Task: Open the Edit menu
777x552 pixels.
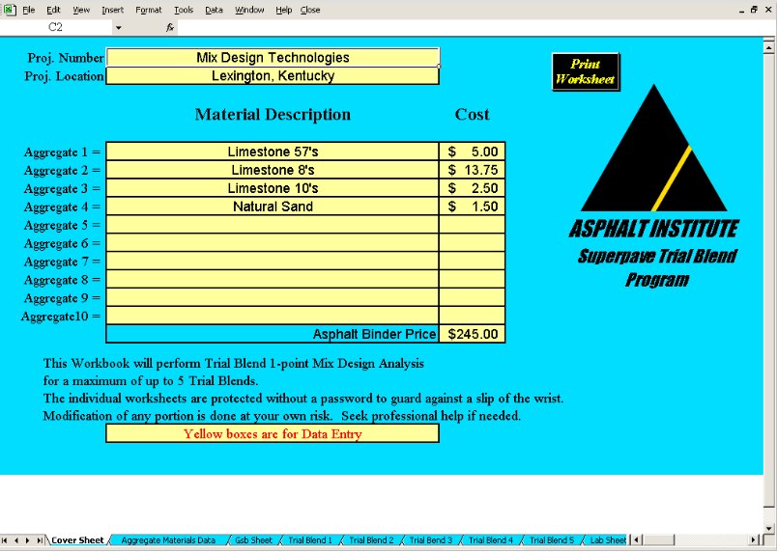Action: pyautogui.click(x=53, y=10)
